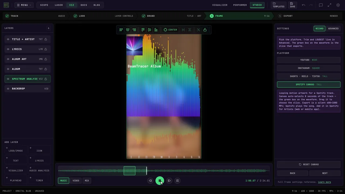Viewport: 345px width, 194px height.
Task: Hide the Lyrics layer
Action: (8, 49)
